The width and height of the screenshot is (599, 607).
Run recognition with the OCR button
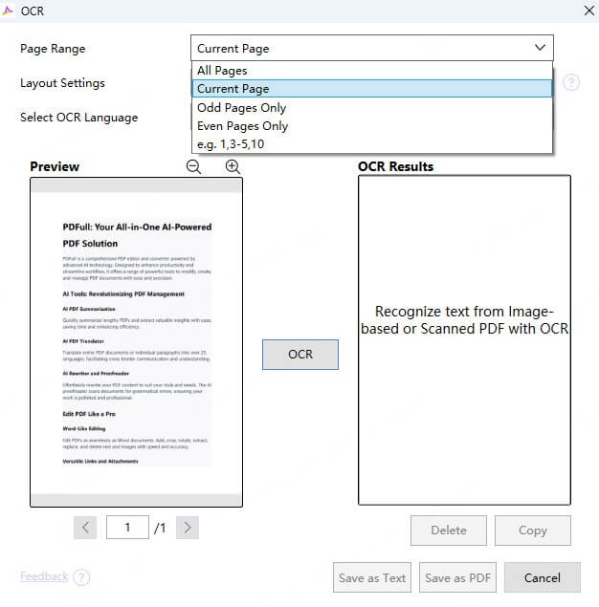[x=300, y=355]
